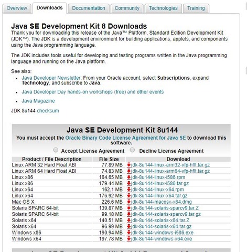
Task: Download jdk-8u144-linux-arm64-vfp-hflt.tar.gz file link
Action: tap(170, 171)
